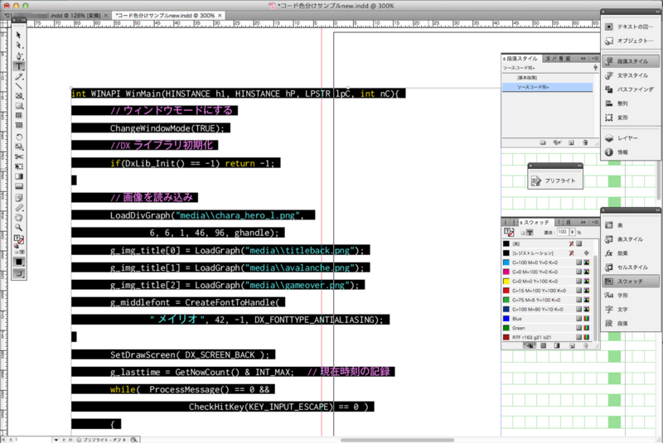Screen dimensions: 663x443
Task: Show all swatches button at panel bottom
Action: 530,345
